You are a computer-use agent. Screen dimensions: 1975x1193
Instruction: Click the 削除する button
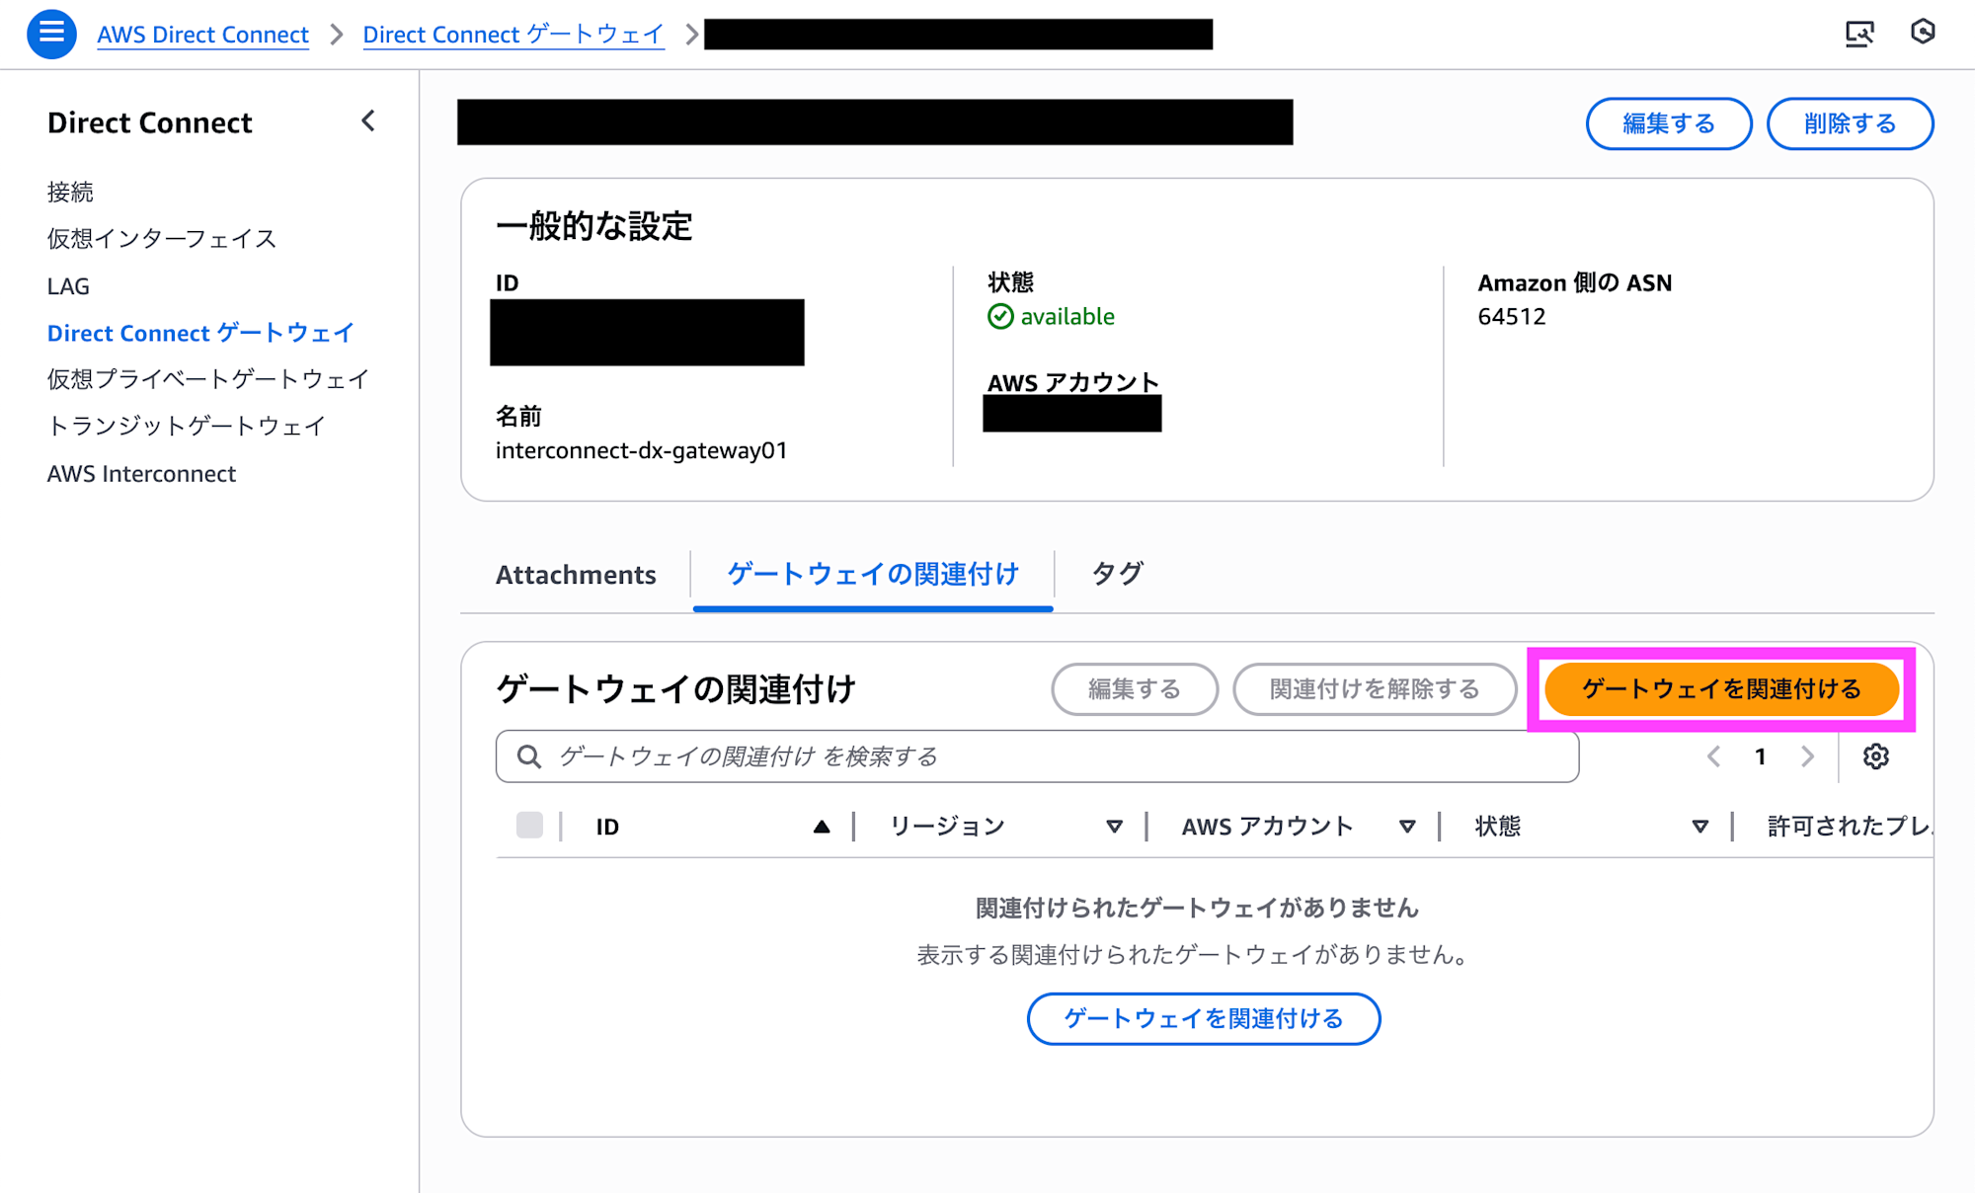pyautogui.click(x=1849, y=122)
